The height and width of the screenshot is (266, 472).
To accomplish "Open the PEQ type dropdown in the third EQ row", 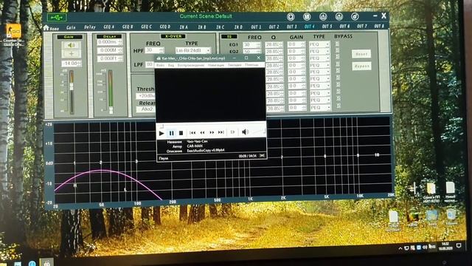I will click(x=319, y=58).
